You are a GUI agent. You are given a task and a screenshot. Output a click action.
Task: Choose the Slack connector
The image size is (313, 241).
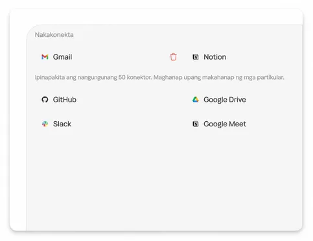pyautogui.click(x=56, y=124)
